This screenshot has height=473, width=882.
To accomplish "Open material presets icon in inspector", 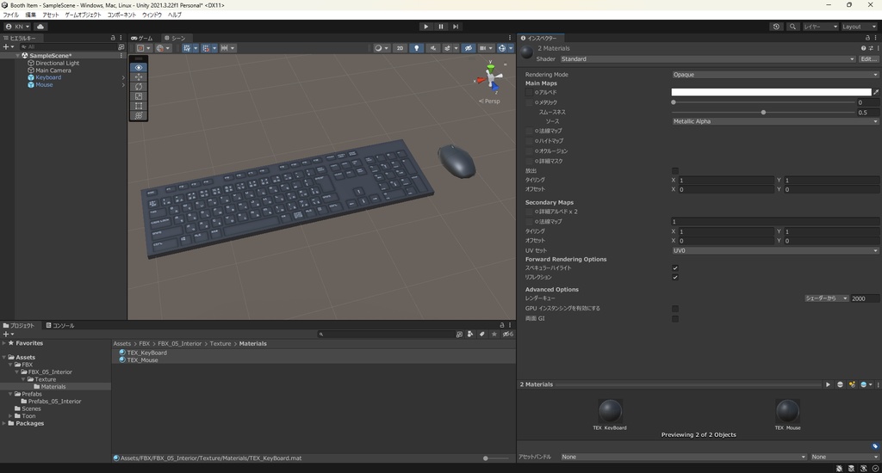I will tap(871, 48).
